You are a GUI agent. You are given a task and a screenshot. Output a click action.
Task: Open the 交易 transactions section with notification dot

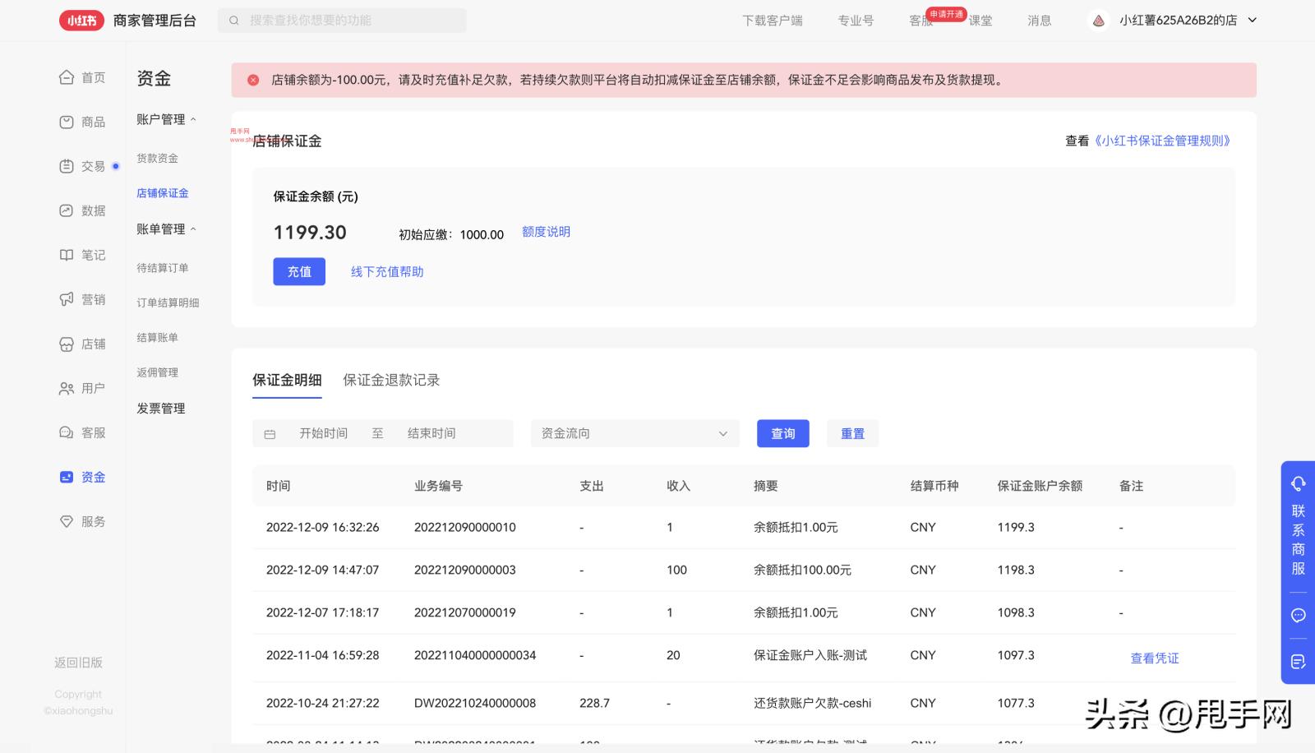[67, 166]
